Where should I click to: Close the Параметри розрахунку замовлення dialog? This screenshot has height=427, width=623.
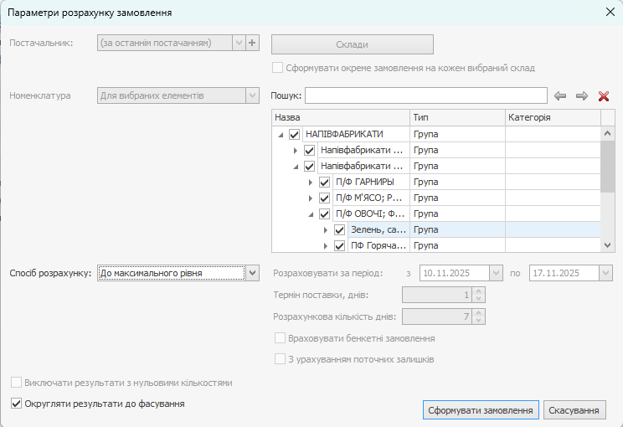[x=610, y=12]
